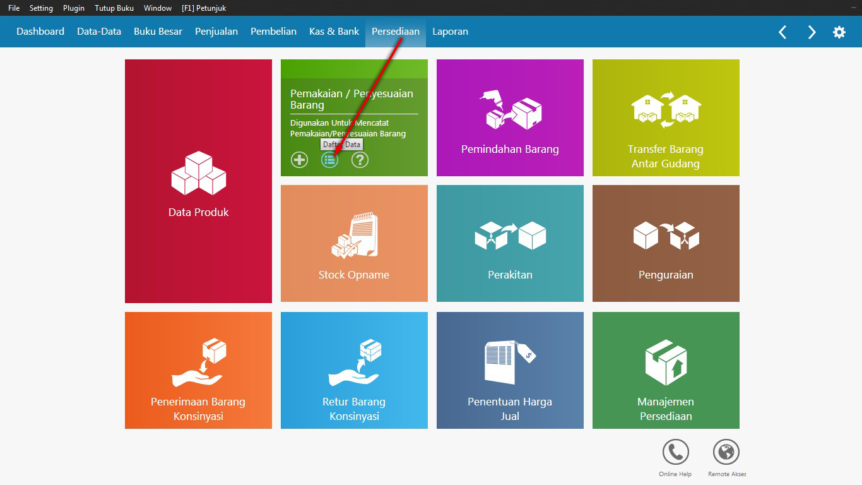Open the Setting menu
The image size is (862, 485).
coord(41,8)
